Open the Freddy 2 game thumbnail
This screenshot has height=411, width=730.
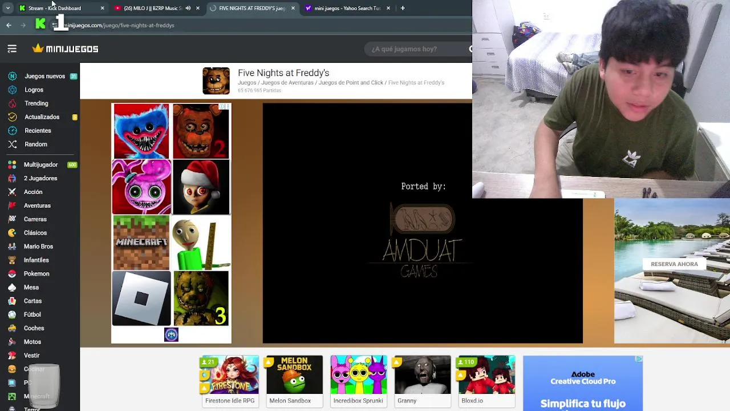[201, 131]
